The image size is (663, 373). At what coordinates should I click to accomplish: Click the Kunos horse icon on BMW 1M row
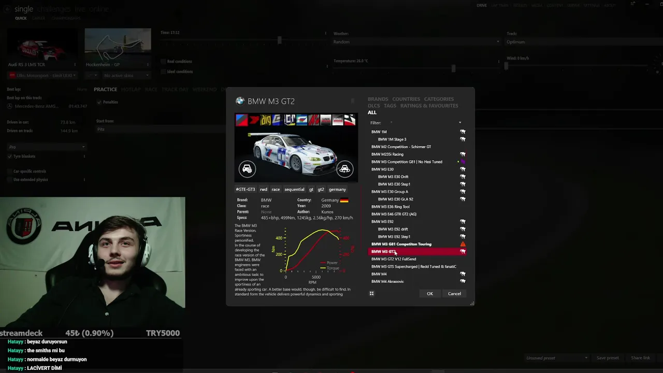point(463,132)
